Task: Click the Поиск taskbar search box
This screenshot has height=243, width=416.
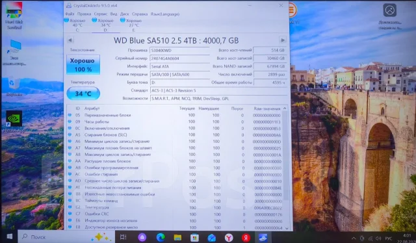Action: [x=66, y=237]
